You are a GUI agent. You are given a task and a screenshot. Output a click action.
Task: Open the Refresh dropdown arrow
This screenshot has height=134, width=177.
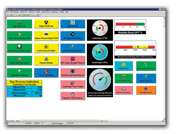pos(31,15)
